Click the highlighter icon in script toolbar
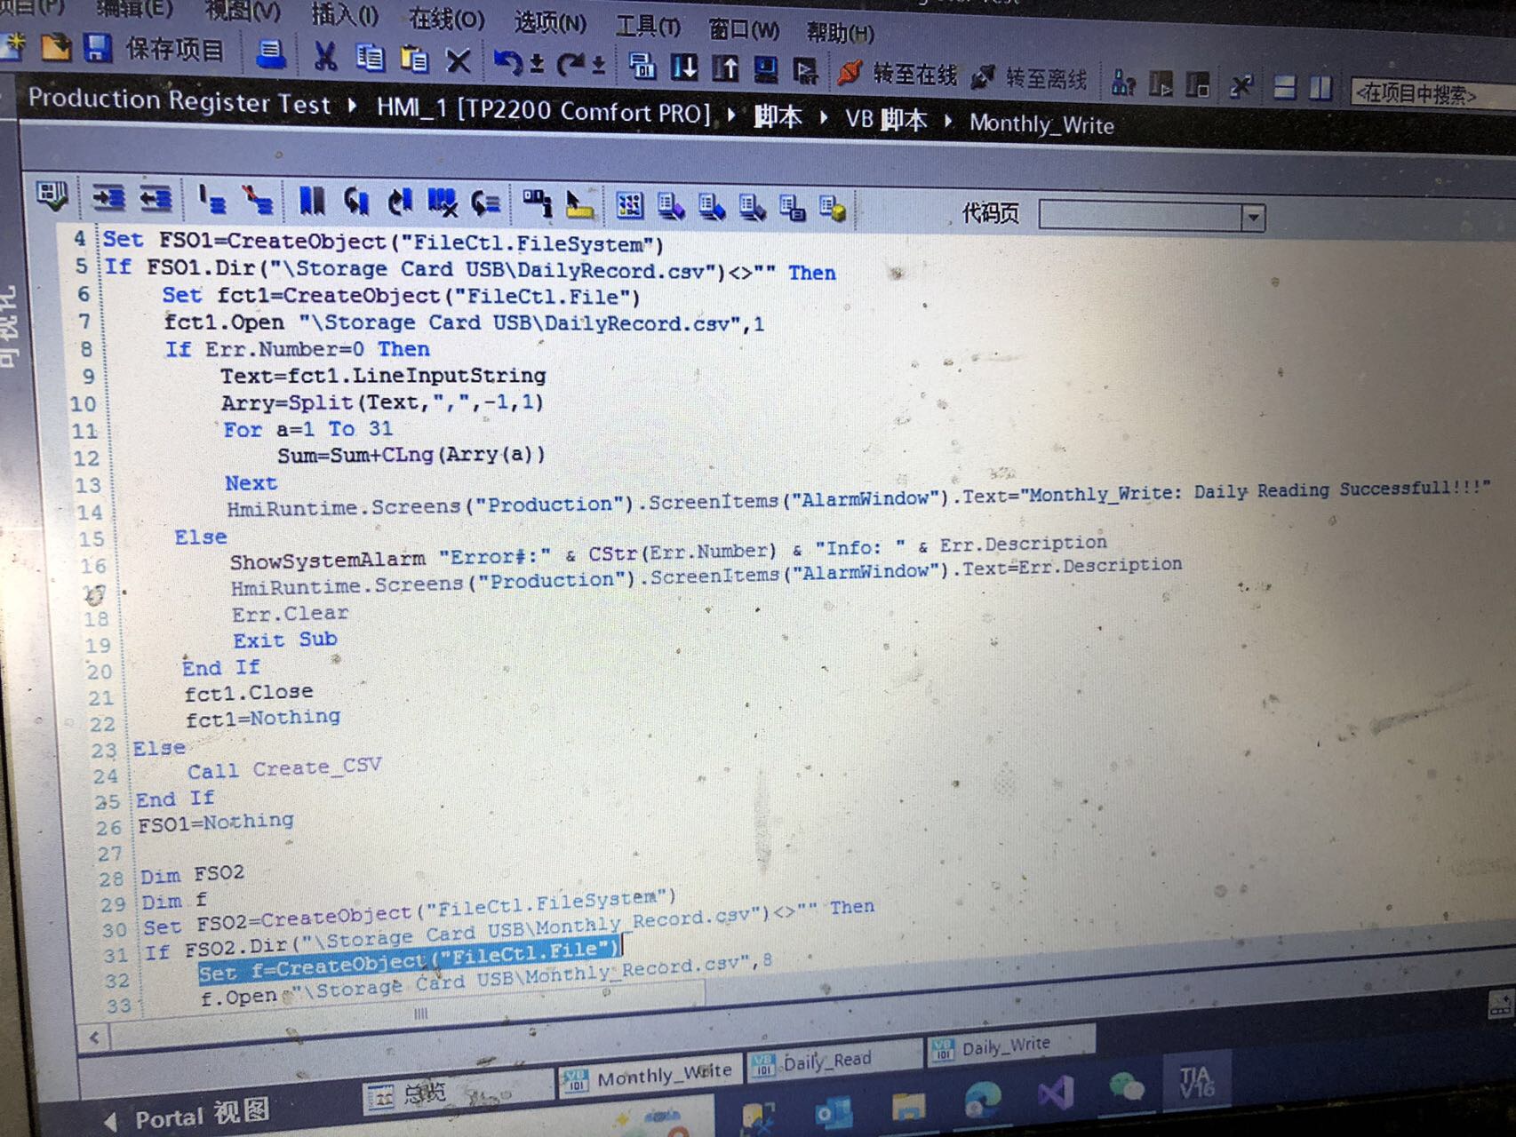Screen dimensions: 1516x1137 click(578, 205)
